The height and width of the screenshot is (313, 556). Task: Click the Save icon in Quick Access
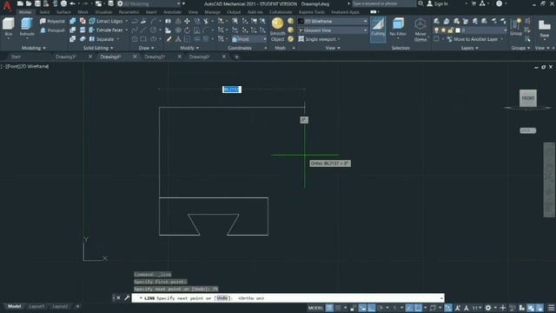tap(37, 3)
